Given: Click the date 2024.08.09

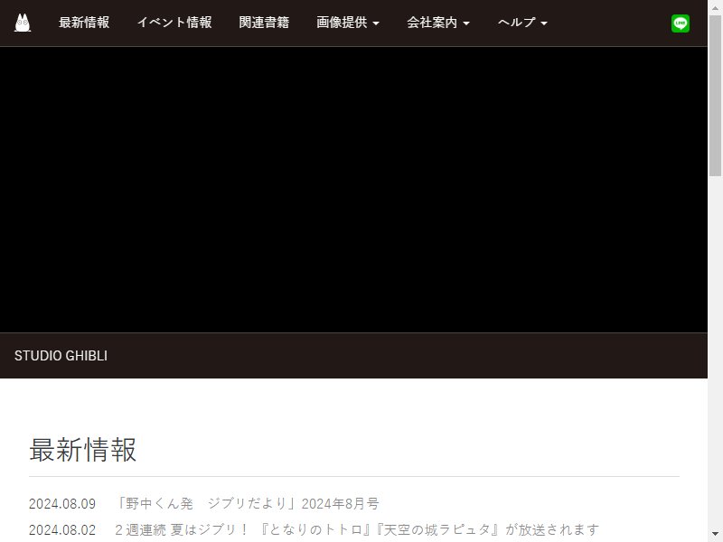Looking at the screenshot, I should [62, 504].
